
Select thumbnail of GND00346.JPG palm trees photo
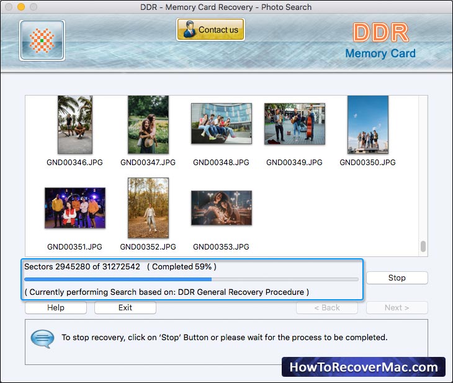pos(75,125)
